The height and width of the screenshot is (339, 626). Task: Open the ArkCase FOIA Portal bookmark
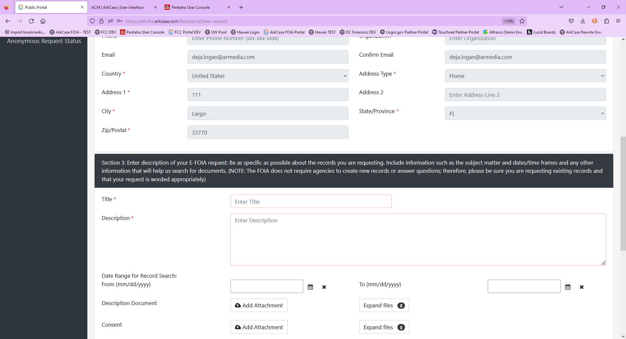coord(284,32)
